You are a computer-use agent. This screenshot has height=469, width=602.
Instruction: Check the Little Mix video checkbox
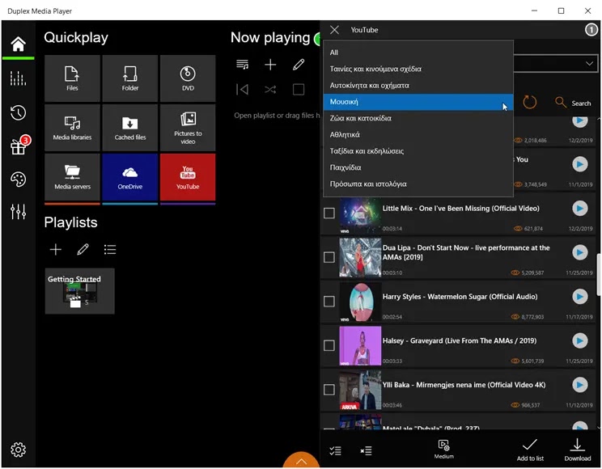[329, 213]
